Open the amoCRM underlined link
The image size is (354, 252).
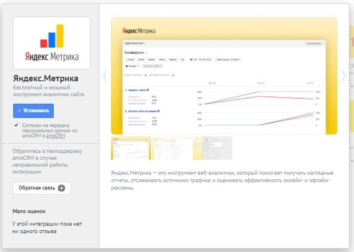click(x=55, y=136)
